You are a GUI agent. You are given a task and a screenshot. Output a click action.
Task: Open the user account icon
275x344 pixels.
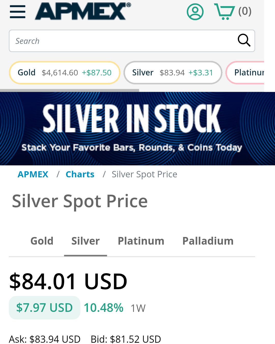click(195, 12)
